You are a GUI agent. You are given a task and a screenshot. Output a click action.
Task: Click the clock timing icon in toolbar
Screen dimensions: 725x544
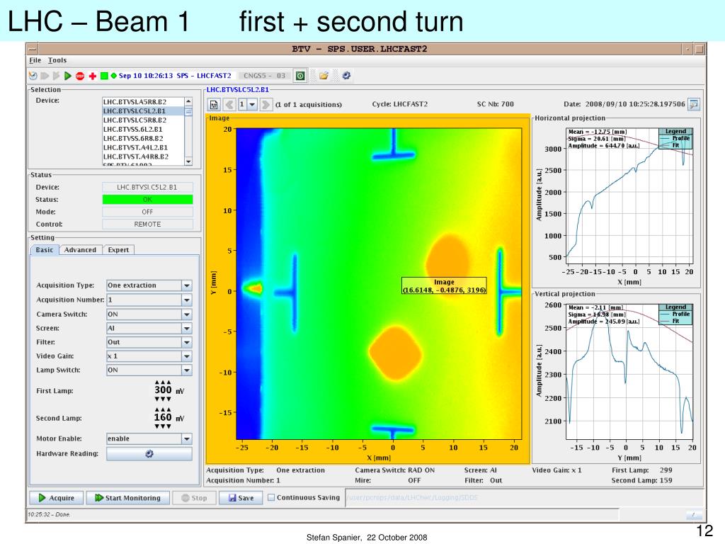click(33, 75)
